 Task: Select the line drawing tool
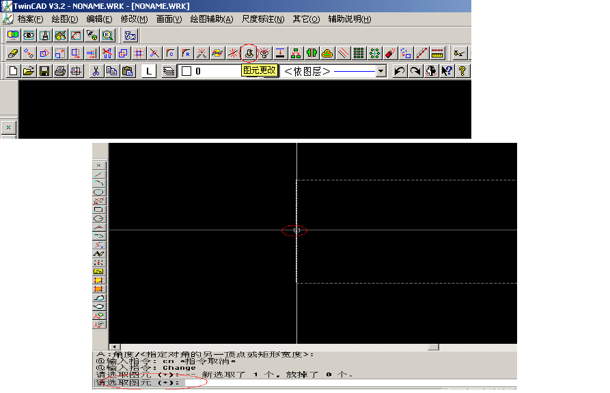tap(99, 174)
